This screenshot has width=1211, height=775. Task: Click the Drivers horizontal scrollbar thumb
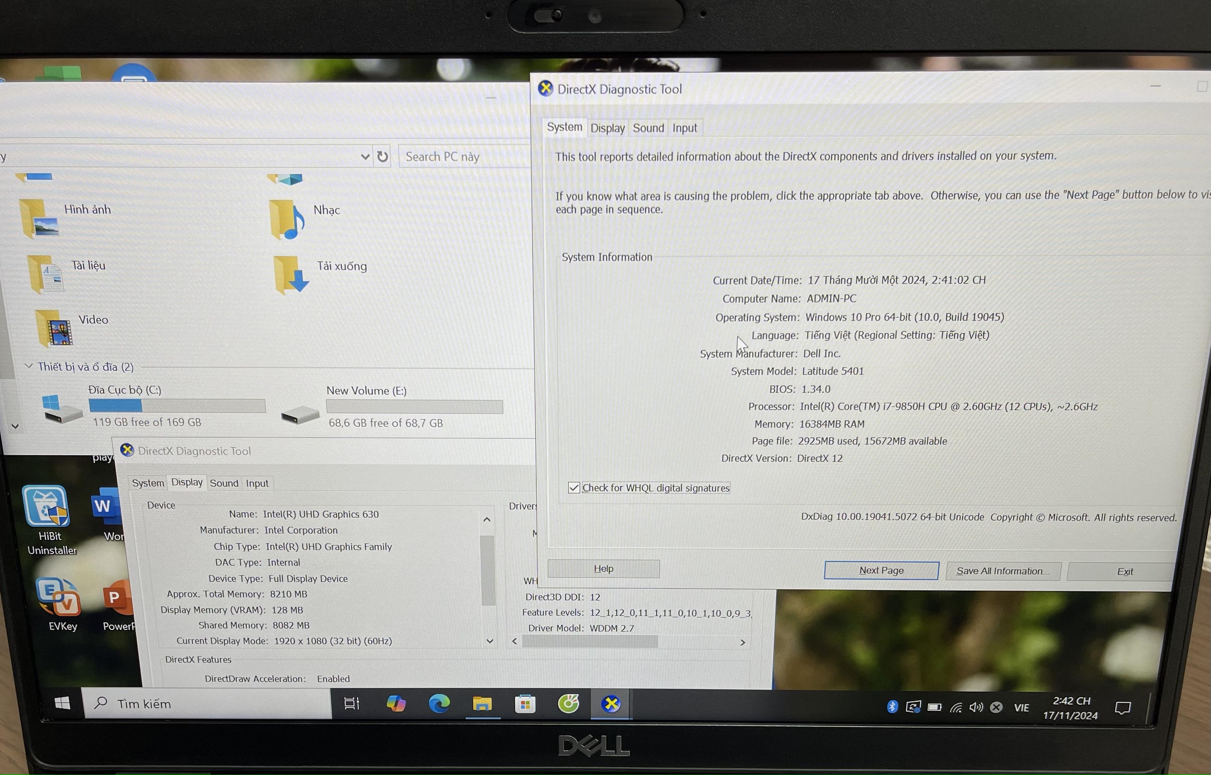point(590,642)
